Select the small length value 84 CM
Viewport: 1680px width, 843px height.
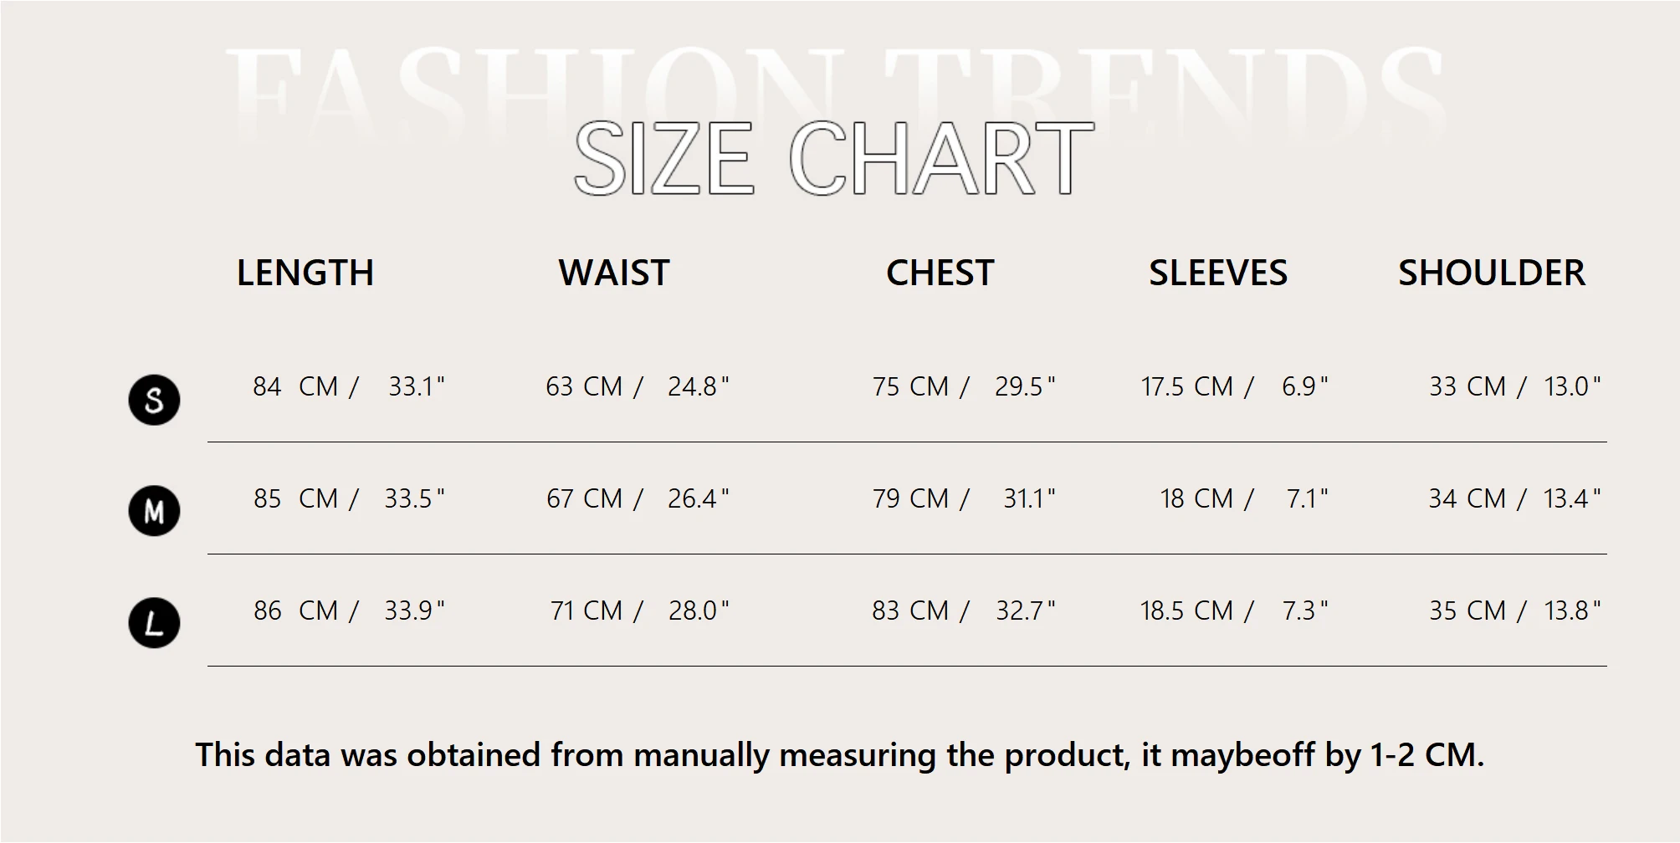click(x=295, y=386)
